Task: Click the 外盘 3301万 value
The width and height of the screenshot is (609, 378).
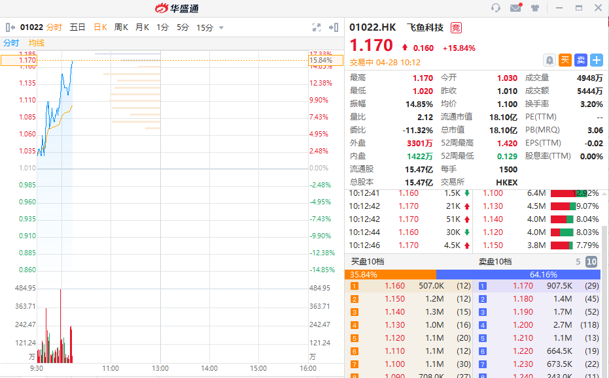Action: click(419, 144)
